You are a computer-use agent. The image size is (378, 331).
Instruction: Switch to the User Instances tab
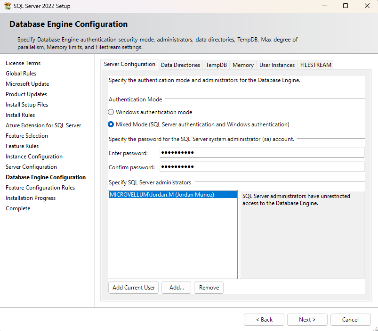pyautogui.click(x=277, y=65)
